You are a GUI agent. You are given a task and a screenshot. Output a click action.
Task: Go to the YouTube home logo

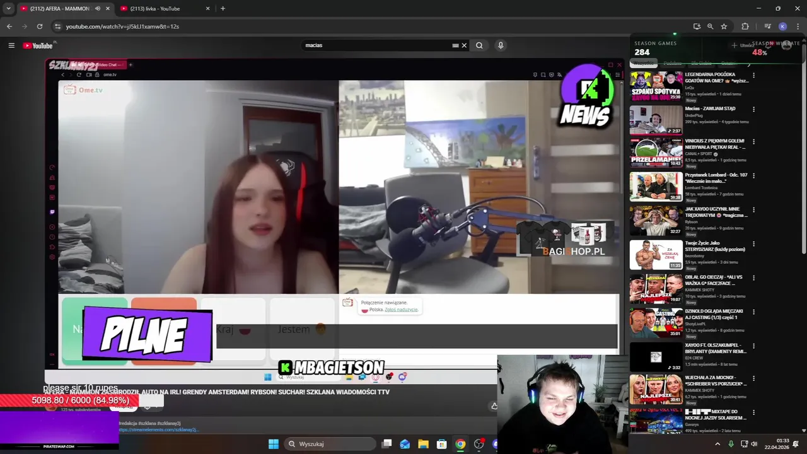[38, 45]
